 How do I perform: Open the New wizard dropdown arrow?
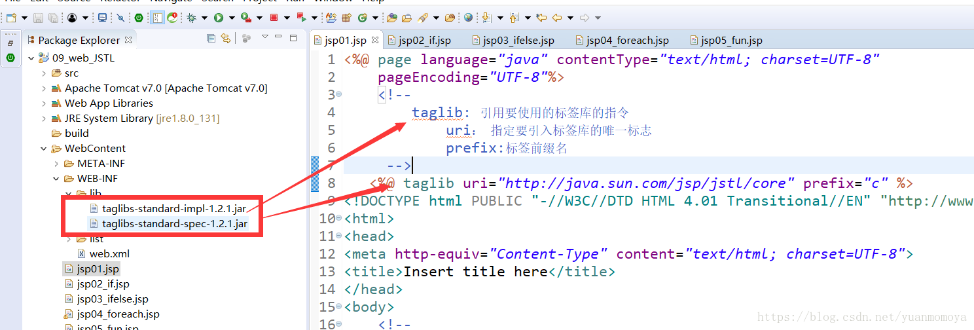tap(24, 18)
